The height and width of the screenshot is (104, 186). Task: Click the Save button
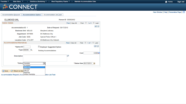click(x=6, y=71)
